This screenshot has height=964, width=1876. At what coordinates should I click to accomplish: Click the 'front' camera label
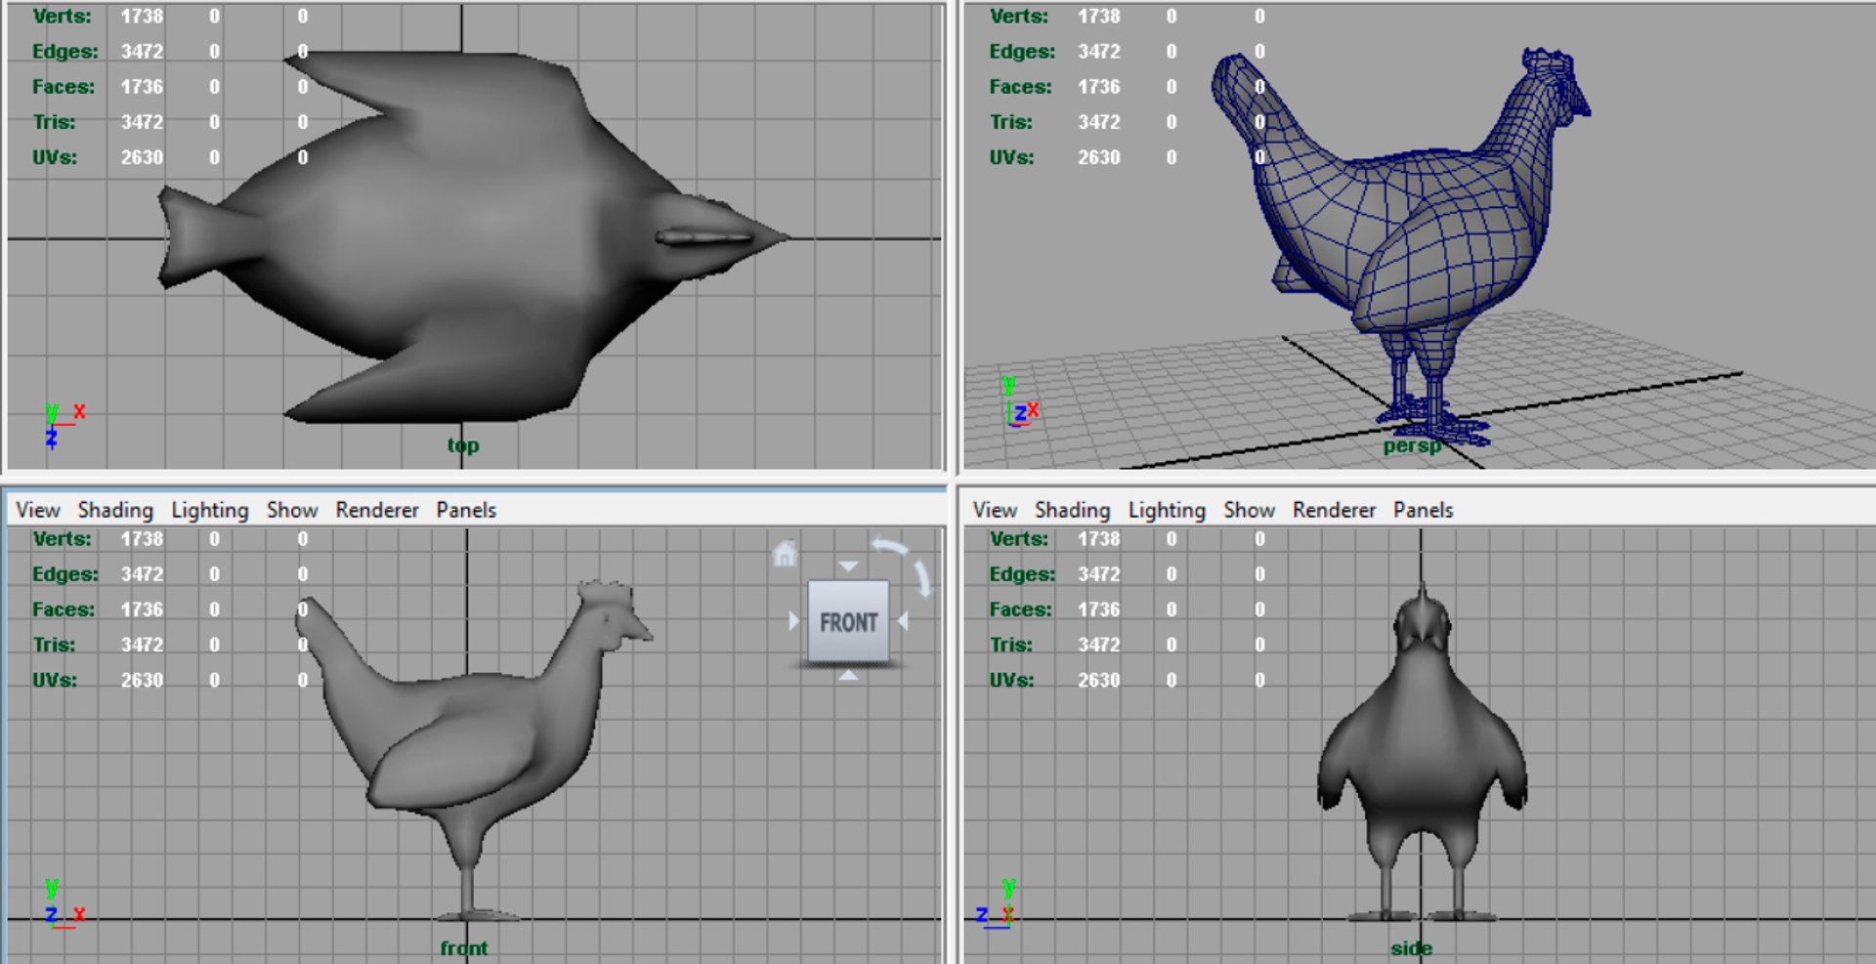tap(463, 947)
